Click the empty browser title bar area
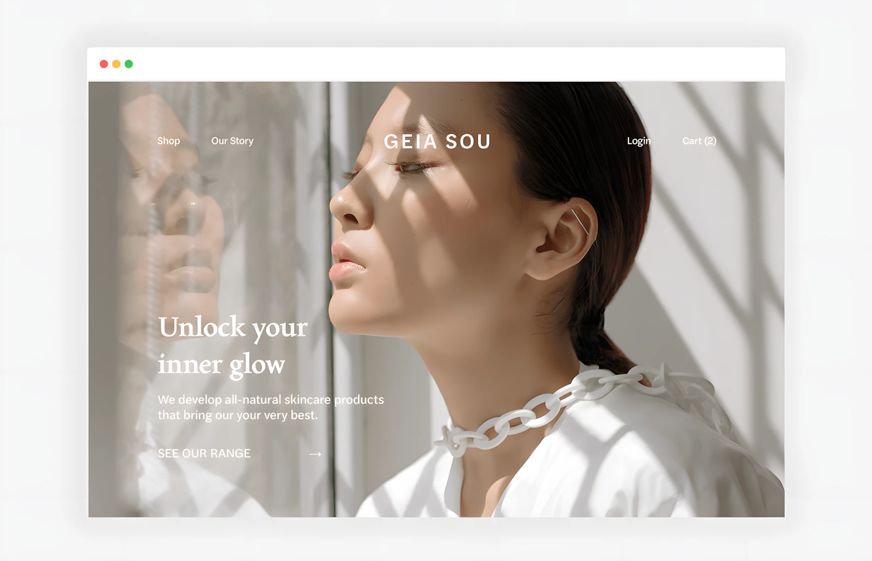This screenshot has width=872, height=561. coord(454,64)
